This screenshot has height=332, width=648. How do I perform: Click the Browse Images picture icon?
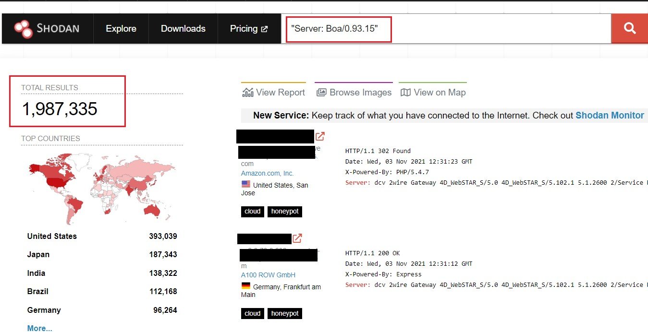(321, 92)
